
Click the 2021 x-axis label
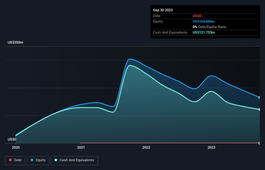(81, 147)
